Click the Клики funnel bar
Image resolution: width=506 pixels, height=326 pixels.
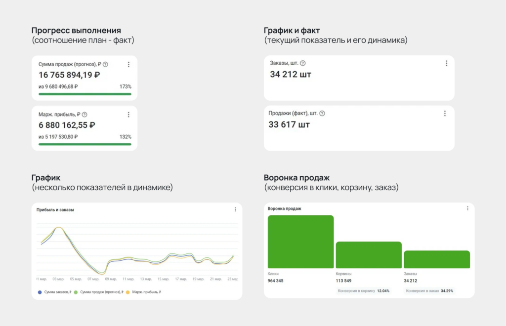tap(300, 242)
